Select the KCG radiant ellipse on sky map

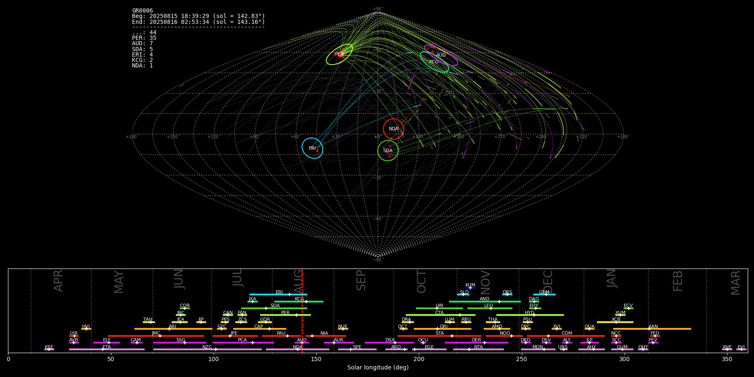coord(434,62)
